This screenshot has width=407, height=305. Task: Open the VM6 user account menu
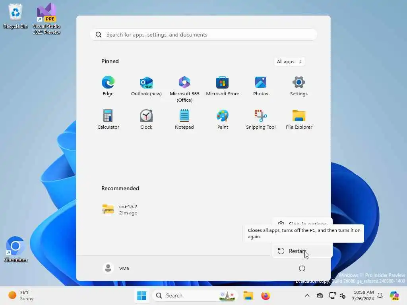pos(116,268)
